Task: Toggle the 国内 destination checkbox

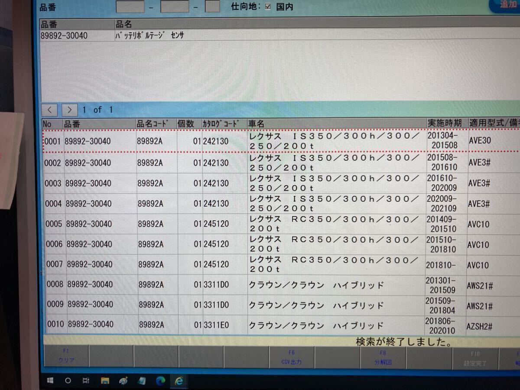Action: pos(267,6)
